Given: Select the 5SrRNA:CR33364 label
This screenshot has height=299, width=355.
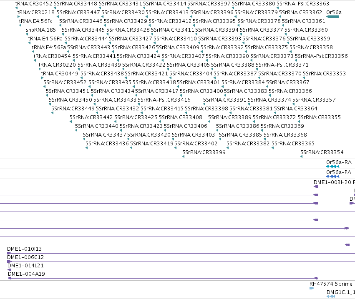Looking at the screenshot, I should tap(296, 109).
